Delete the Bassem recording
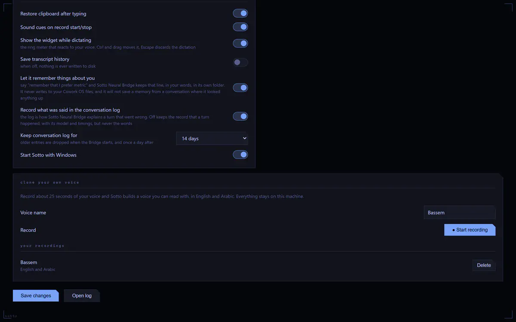The width and height of the screenshot is (516, 322). click(484, 265)
